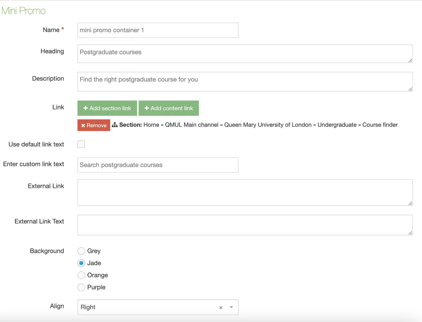Click the 'Enter custom link text' label

34,164
